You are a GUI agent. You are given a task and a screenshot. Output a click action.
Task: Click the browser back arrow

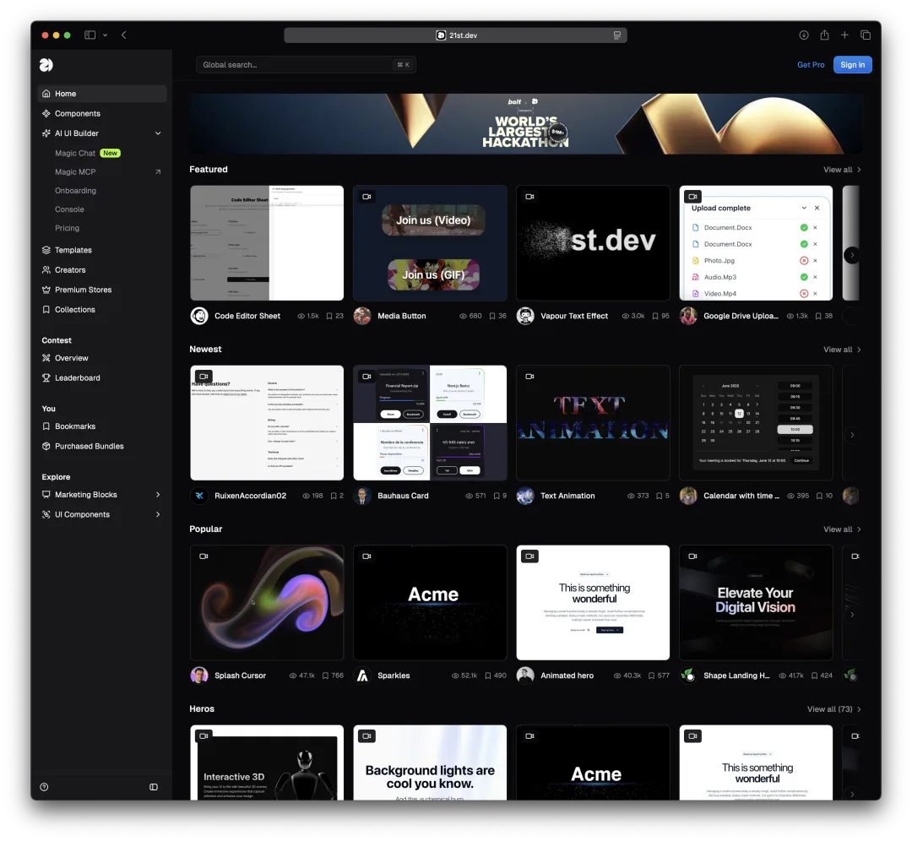click(x=124, y=35)
